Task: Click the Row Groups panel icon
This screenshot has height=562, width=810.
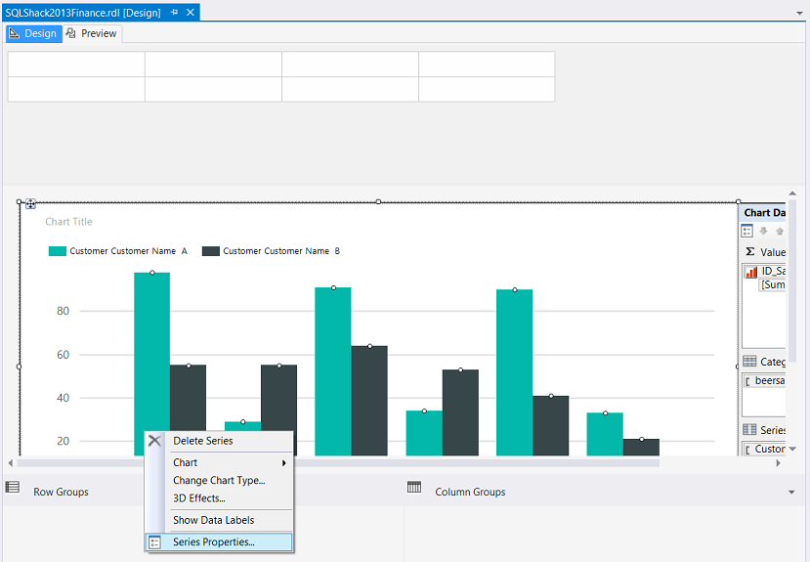Action: click(13, 488)
